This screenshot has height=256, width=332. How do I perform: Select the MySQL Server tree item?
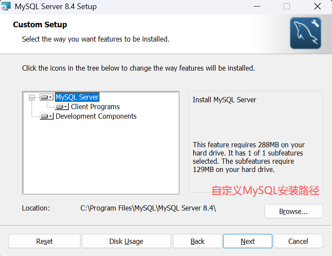pos(77,97)
